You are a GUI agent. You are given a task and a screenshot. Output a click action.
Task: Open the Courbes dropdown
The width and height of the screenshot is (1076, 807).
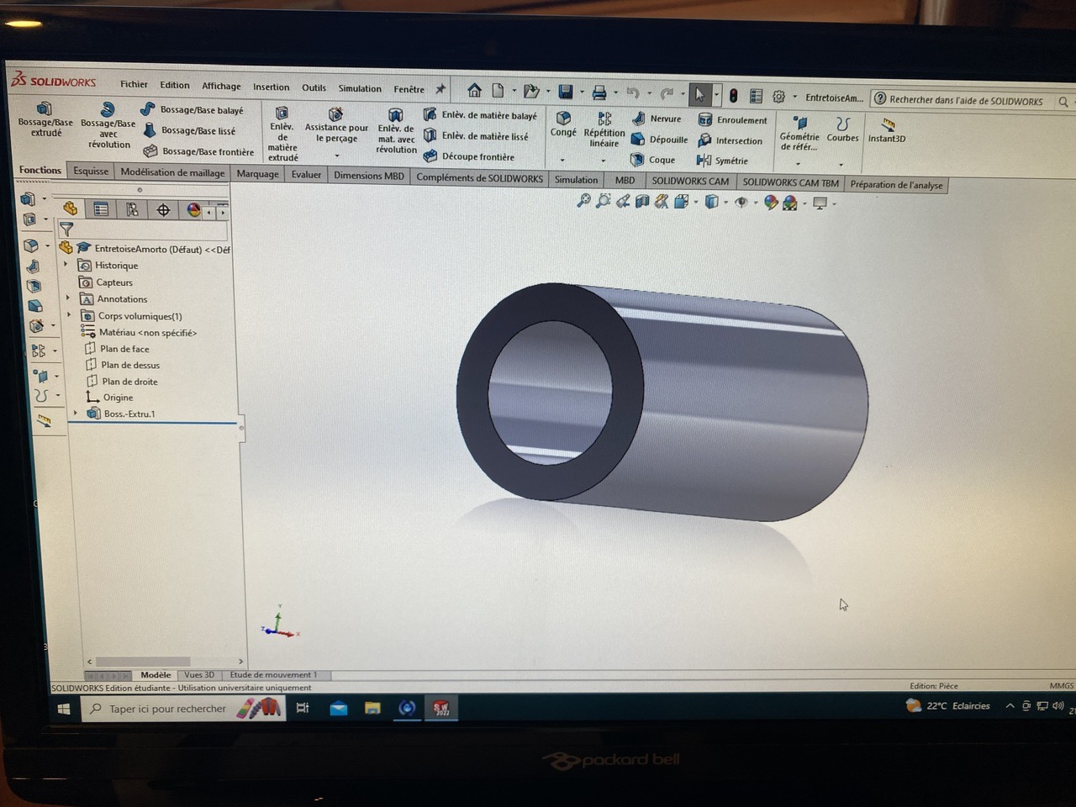click(x=841, y=129)
